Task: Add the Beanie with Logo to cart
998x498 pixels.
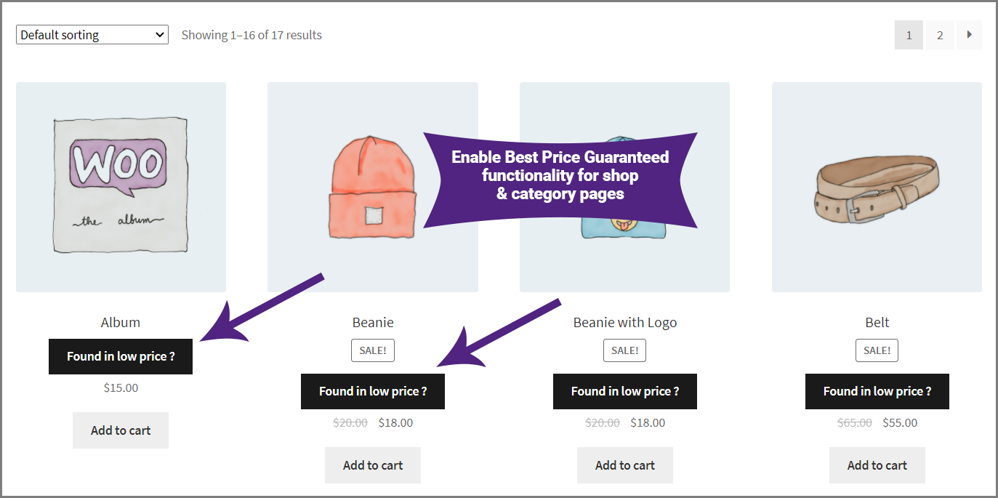Action: coord(625,465)
